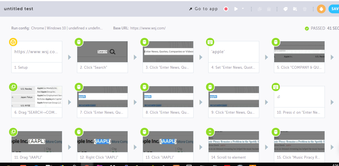Select label '2. Click "Search"'
Viewport: 339px width, 166px height.
click(94, 67)
